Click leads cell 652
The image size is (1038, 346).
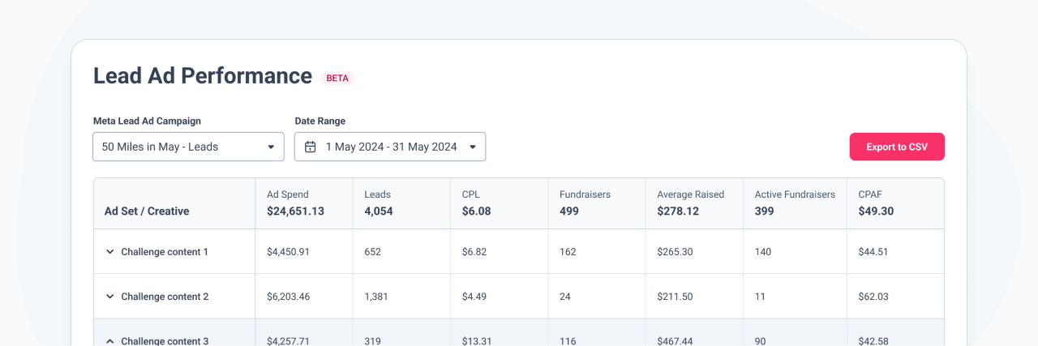(373, 252)
